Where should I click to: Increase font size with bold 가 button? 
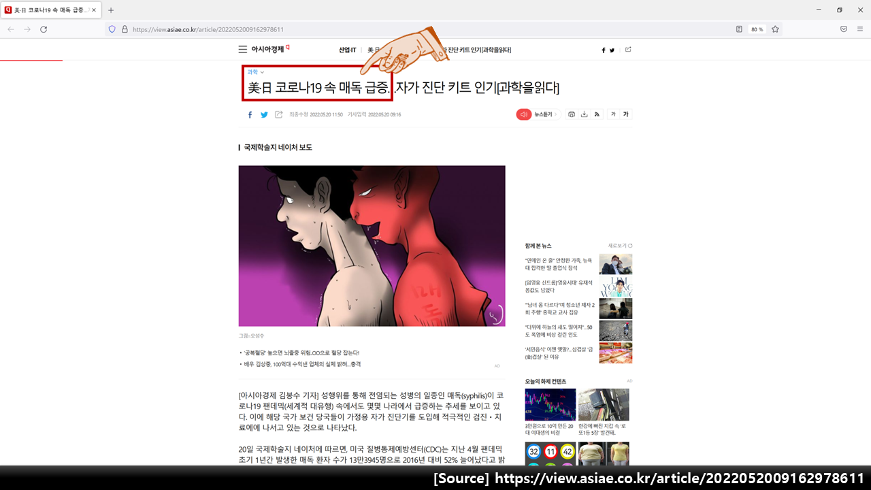[626, 114]
